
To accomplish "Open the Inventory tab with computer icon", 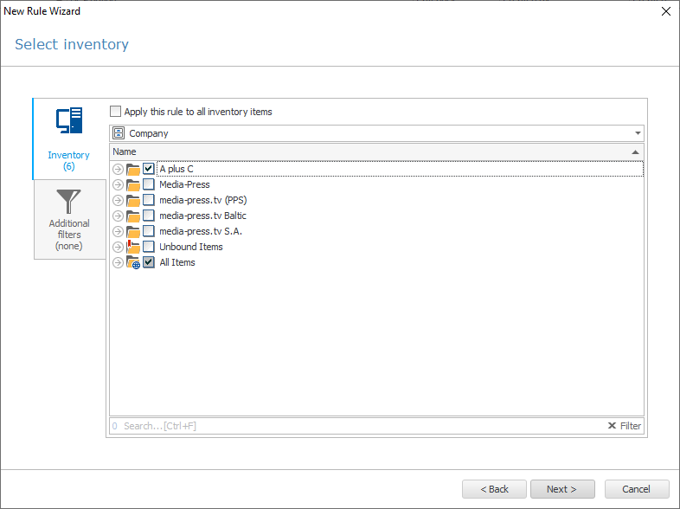I will pyautogui.click(x=69, y=139).
